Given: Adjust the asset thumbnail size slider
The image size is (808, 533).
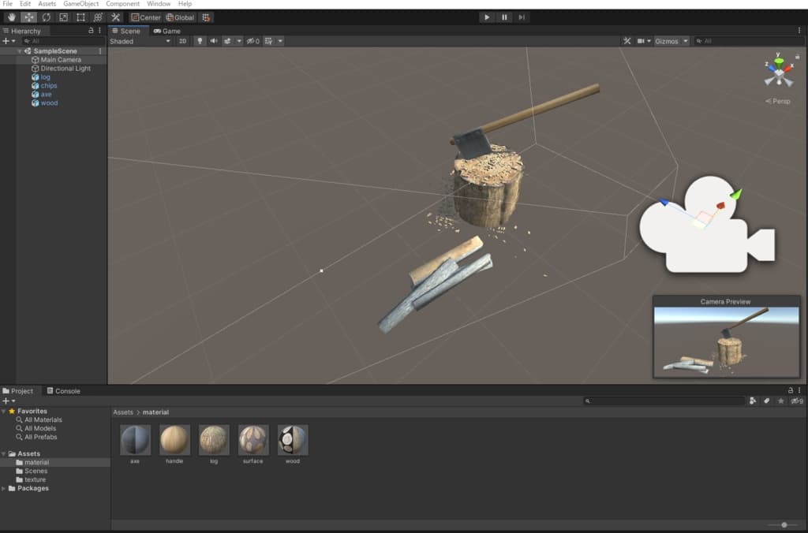Looking at the screenshot, I should point(784,524).
